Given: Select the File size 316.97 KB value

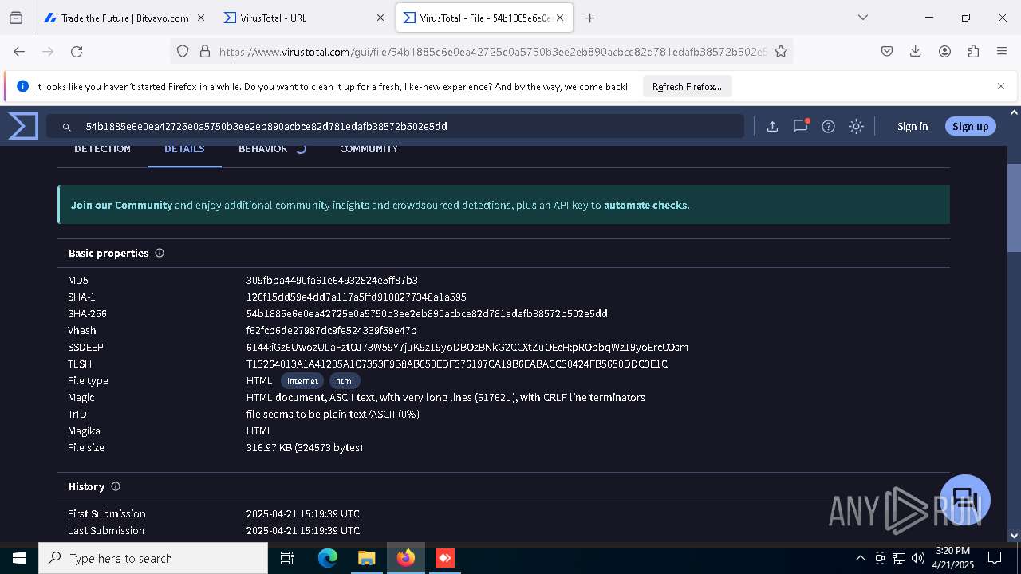Looking at the screenshot, I should (x=305, y=448).
